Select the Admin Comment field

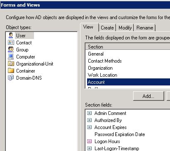click(x=110, y=113)
